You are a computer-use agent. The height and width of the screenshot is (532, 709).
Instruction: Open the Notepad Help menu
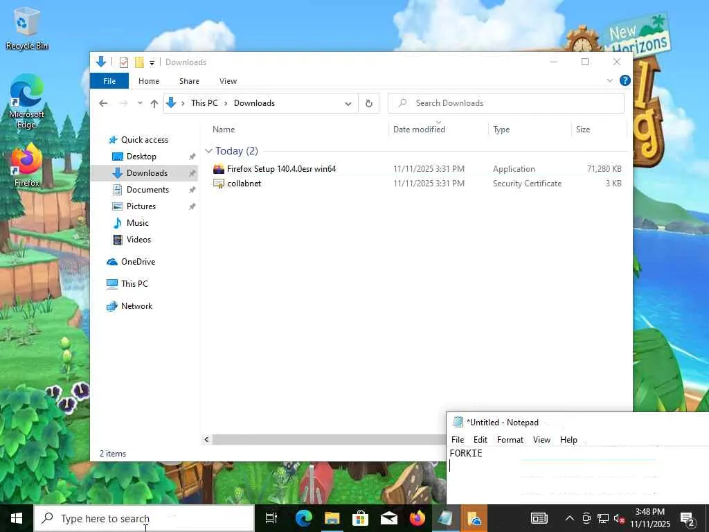tap(568, 440)
